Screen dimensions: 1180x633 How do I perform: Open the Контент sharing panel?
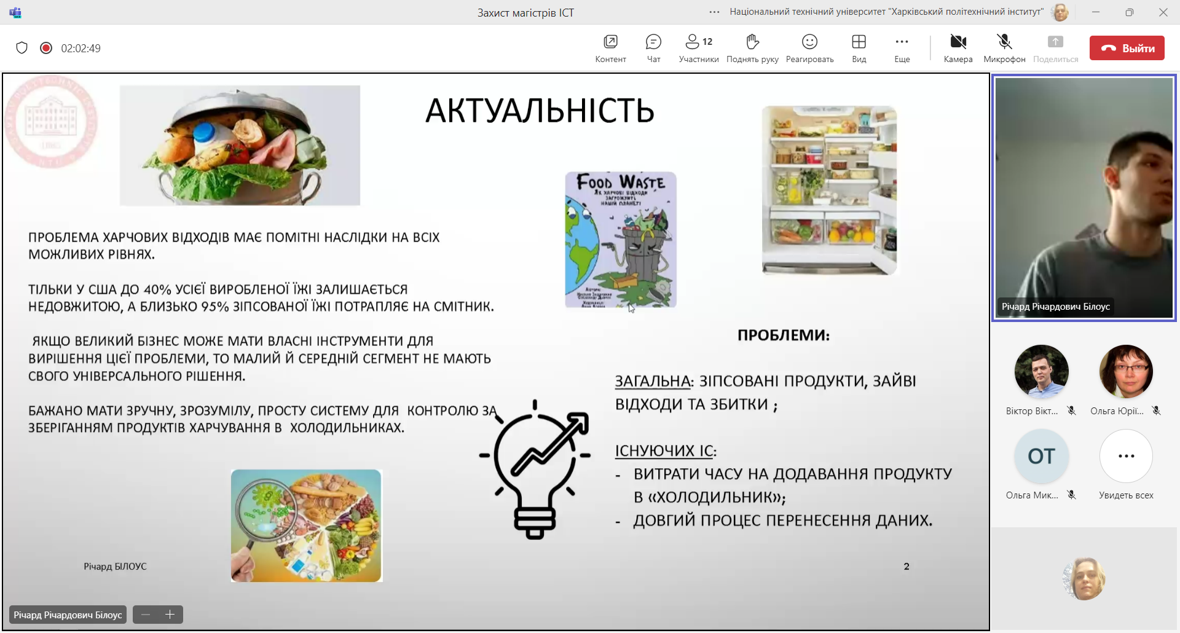point(610,48)
